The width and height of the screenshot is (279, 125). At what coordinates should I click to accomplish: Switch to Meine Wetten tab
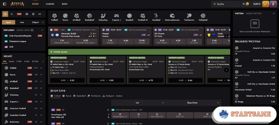click(254, 14)
